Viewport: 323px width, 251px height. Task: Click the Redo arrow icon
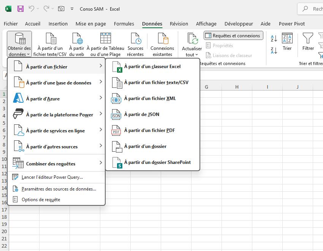point(46,9)
